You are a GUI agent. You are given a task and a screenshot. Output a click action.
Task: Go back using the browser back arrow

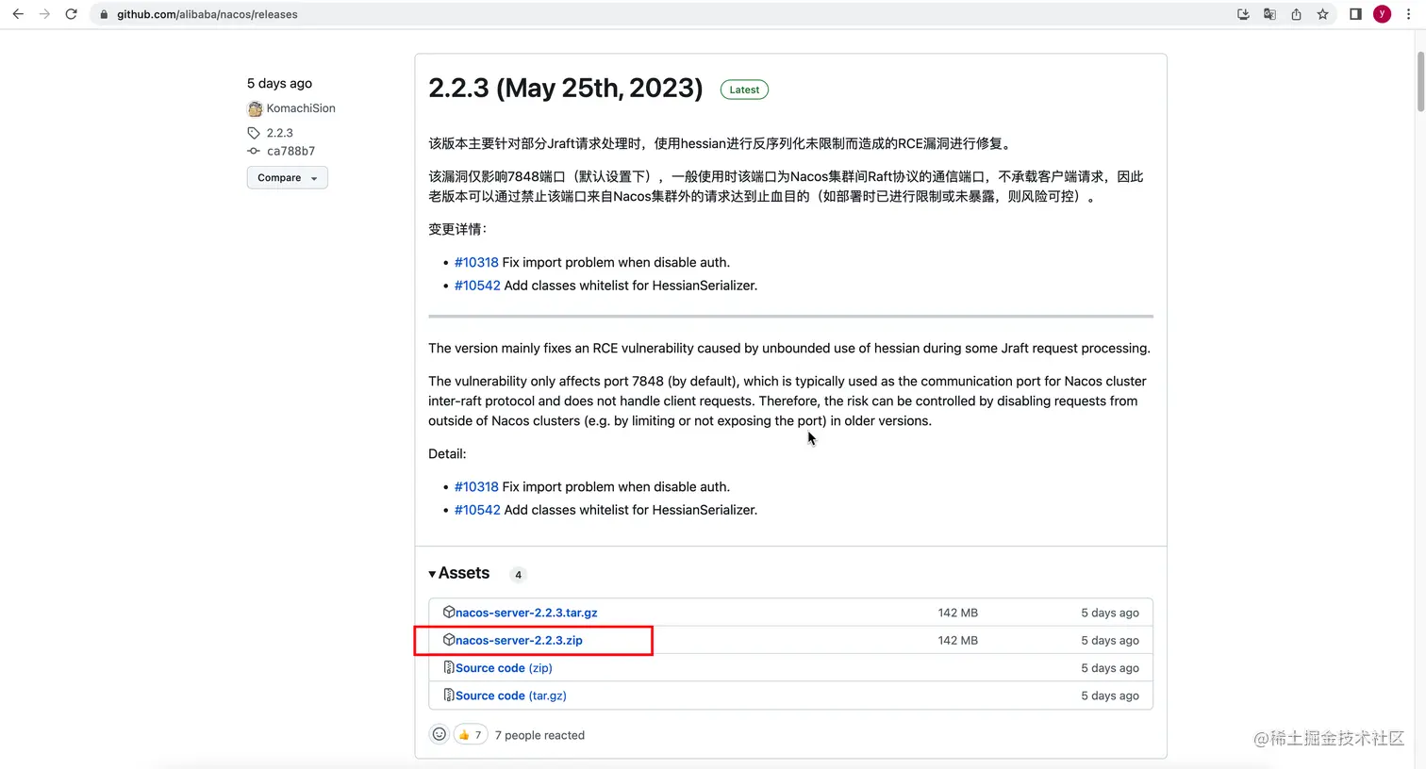pos(18,14)
